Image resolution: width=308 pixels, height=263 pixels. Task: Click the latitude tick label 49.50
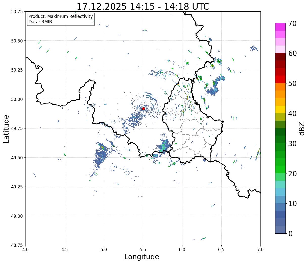[17, 158]
